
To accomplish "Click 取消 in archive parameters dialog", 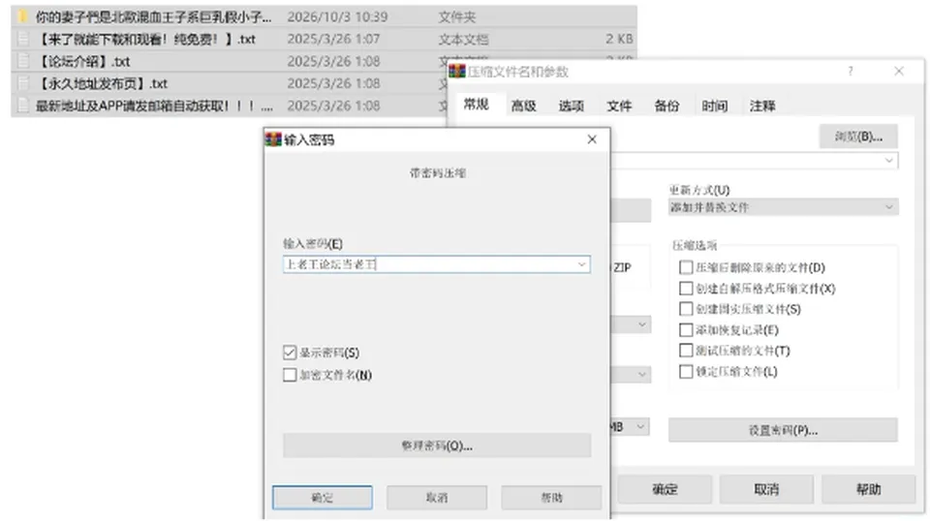I will (766, 490).
